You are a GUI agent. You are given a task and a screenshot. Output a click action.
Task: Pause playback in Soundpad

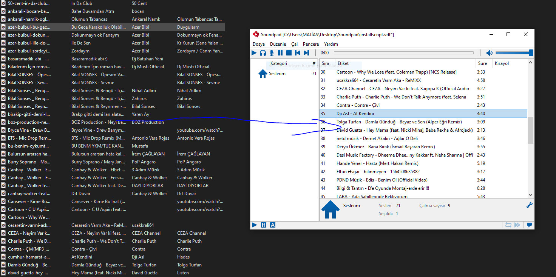tap(280, 53)
